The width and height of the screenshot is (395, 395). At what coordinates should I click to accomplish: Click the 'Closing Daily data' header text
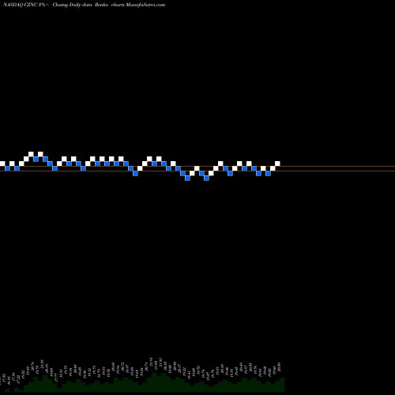[72, 5]
